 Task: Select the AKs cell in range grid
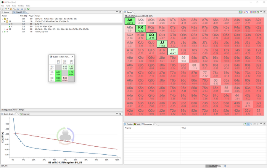click(x=141, y=21)
